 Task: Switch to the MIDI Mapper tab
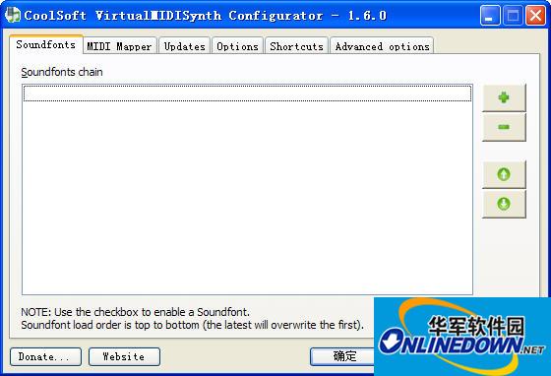pos(119,46)
